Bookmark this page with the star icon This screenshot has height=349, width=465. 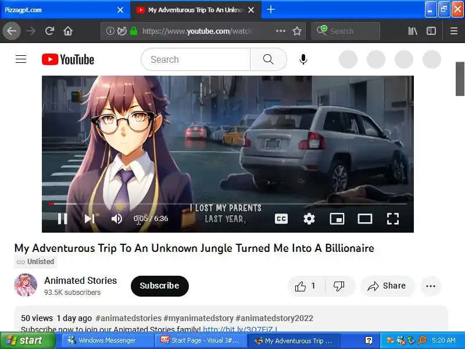pyautogui.click(x=297, y=31)
